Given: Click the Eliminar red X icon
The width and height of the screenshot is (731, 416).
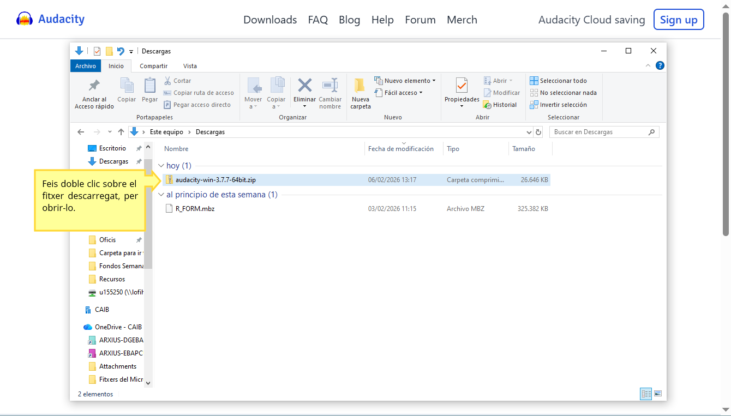Looking at the screenshot, I should (x=304, y=86).
